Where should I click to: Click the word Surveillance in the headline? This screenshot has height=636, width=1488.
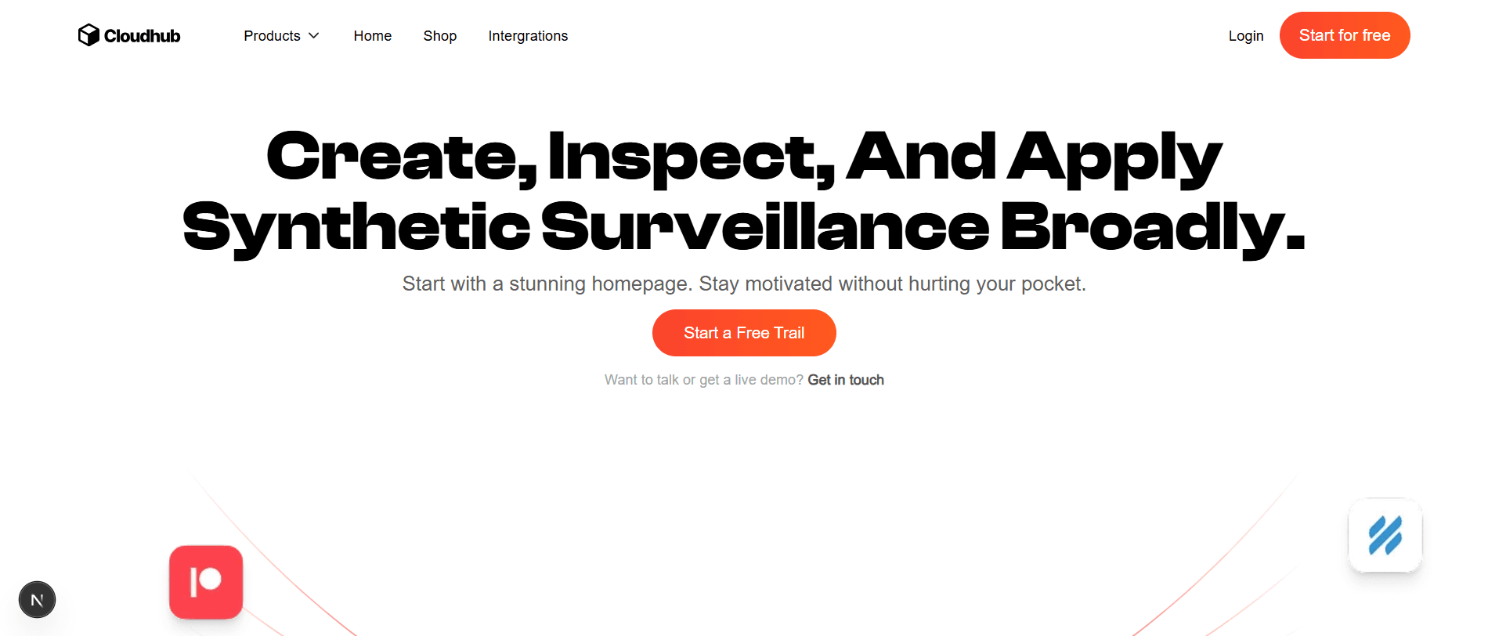tap(764, 227)
